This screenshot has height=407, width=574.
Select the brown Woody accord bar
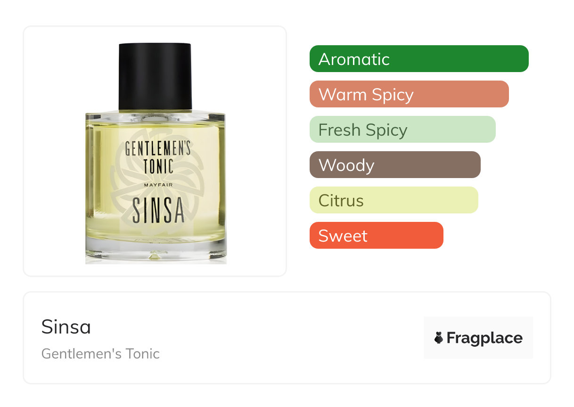tap(395, 165)
